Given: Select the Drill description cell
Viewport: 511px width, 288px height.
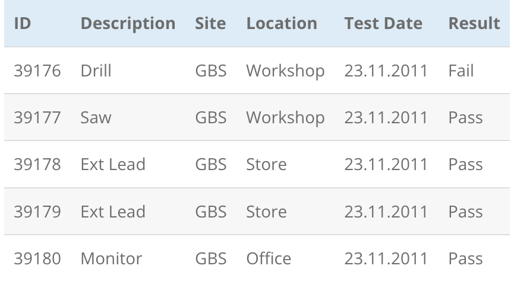Looking at the screenshot, I should (96, 71).
